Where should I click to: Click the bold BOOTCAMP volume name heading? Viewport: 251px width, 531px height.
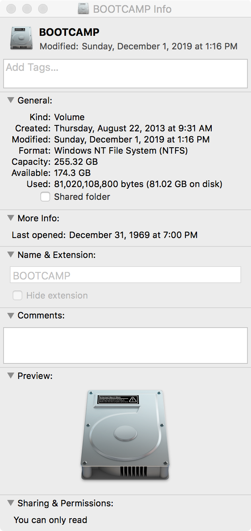click(x=69, y=33)
